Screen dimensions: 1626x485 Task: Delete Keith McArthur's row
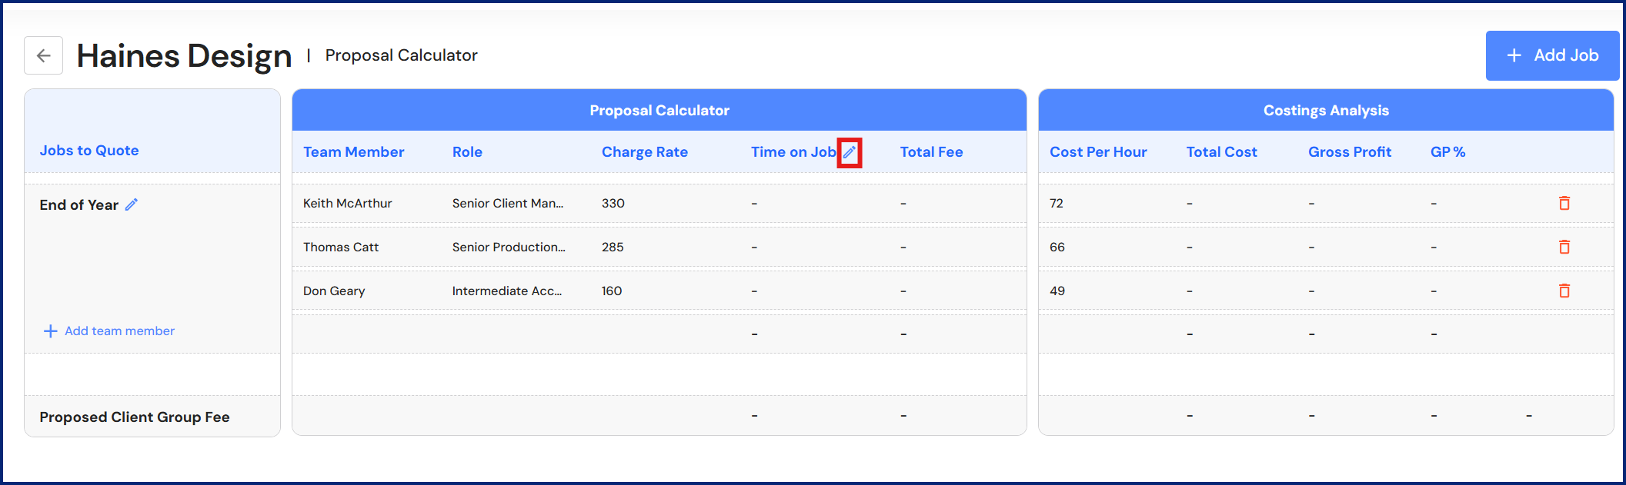(x=1564, y=203)
